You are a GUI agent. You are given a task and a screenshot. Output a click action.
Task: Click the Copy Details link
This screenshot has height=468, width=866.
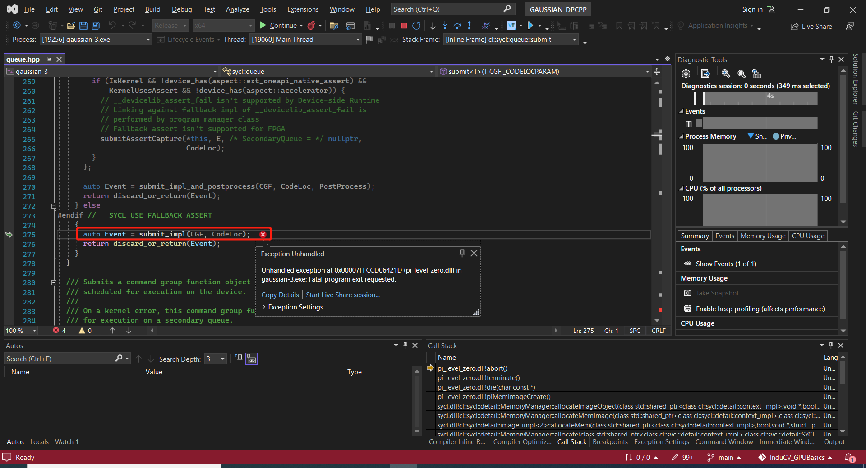[280, 295]
